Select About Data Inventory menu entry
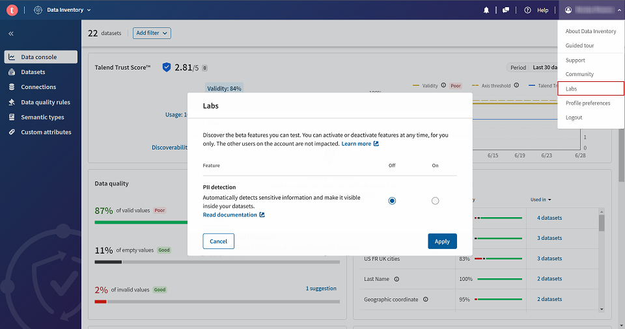The height and width of the screenshot is (329, 625). click(590, 31)
